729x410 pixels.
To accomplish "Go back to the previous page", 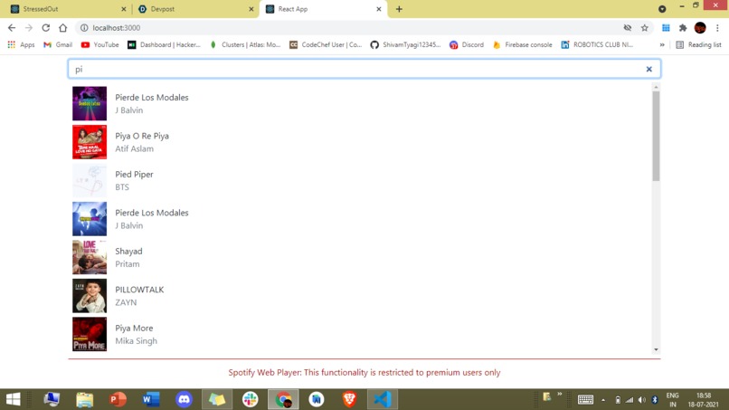I will pyautogui.click(x=12, y=28).
